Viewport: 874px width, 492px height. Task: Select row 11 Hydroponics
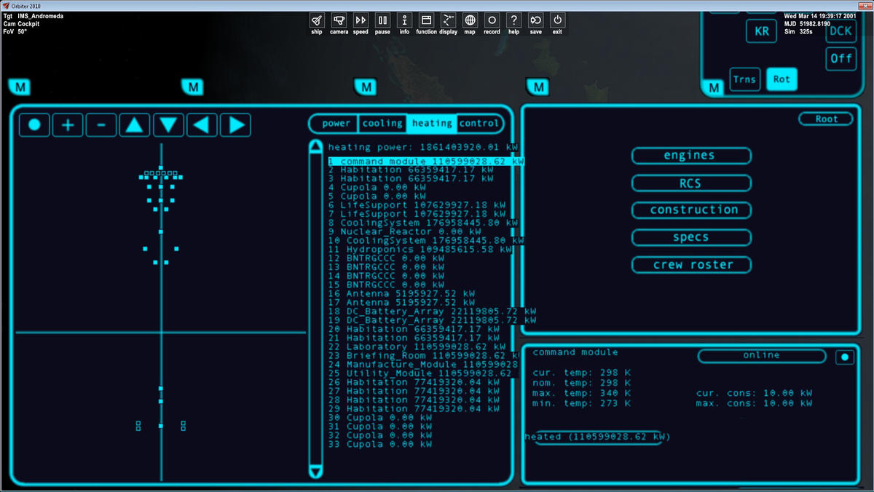click(420, 250)
